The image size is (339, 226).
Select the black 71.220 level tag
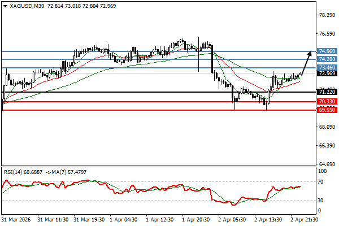tap(327, 92)
